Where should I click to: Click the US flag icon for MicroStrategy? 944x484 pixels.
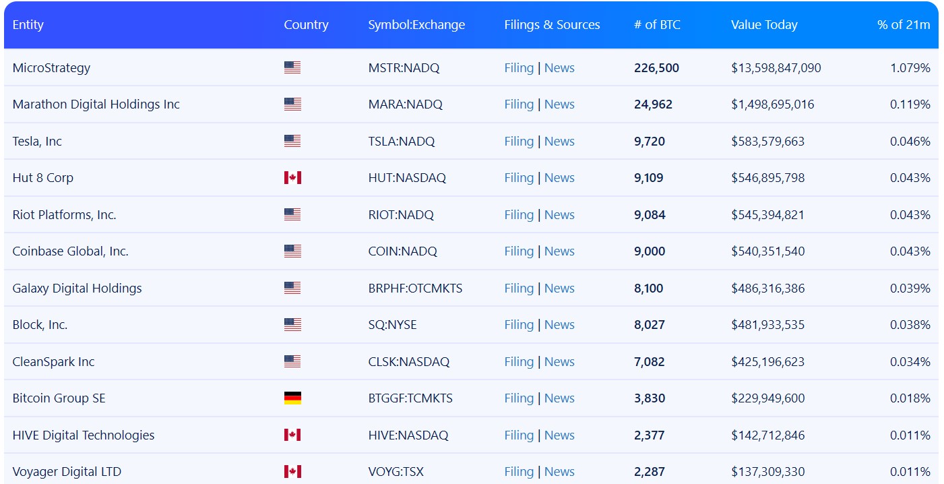pos(292,67)
